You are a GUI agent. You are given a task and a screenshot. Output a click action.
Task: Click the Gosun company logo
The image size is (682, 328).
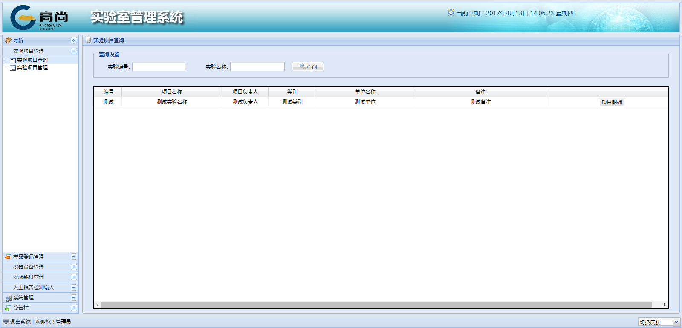[38, 17]
